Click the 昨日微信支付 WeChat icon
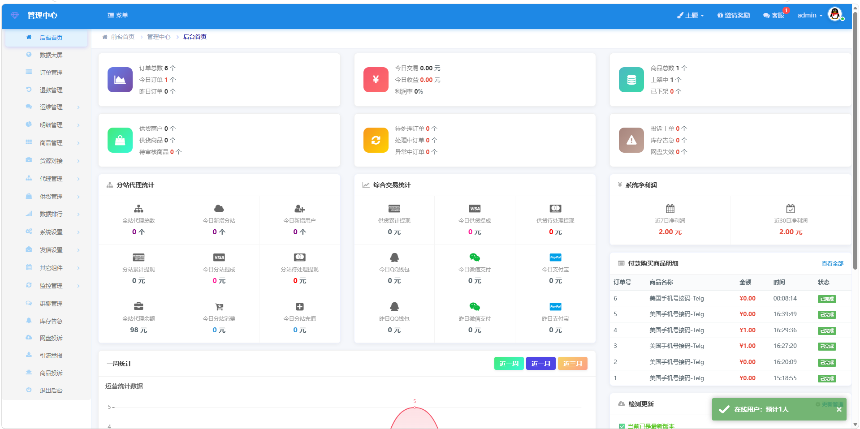Viewport: 860px width, 429px height. point(475,307)
